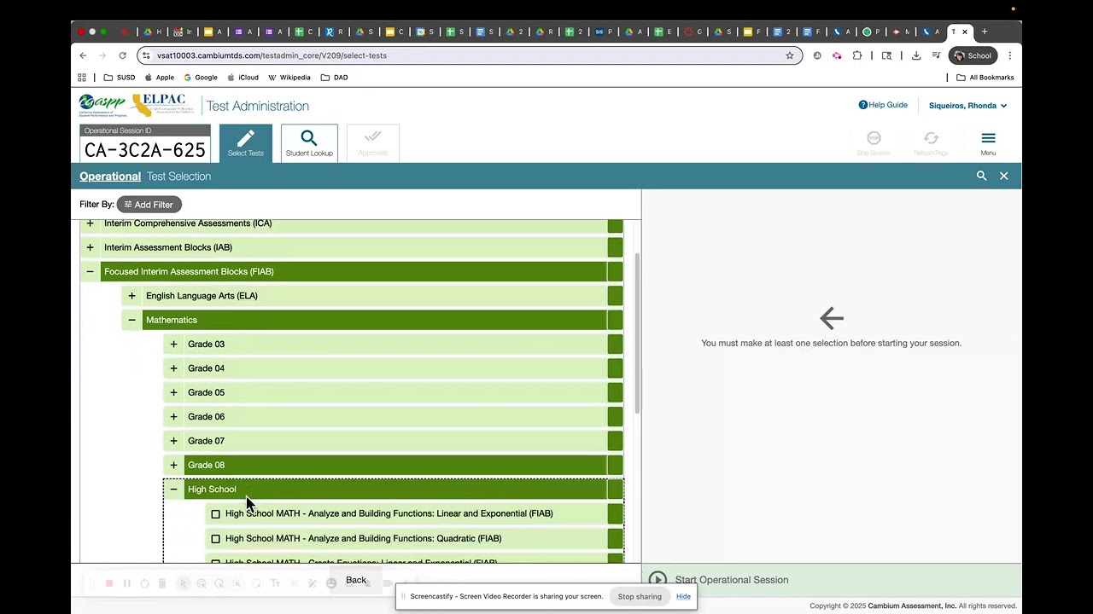Open Wikipedia bookmark

289,77
